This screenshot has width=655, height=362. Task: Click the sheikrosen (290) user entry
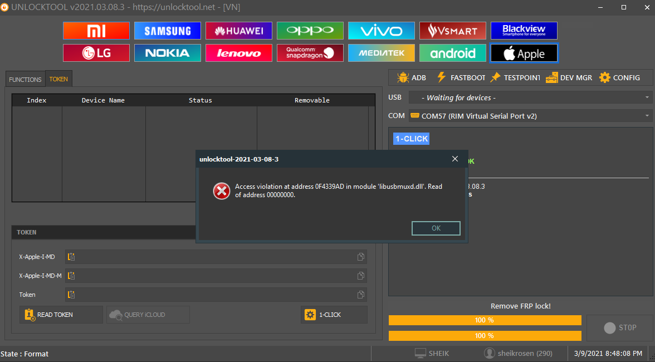click(518, 353)
